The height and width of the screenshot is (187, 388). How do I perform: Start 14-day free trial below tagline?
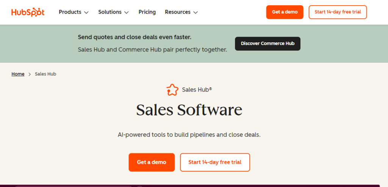coord(215,162)
